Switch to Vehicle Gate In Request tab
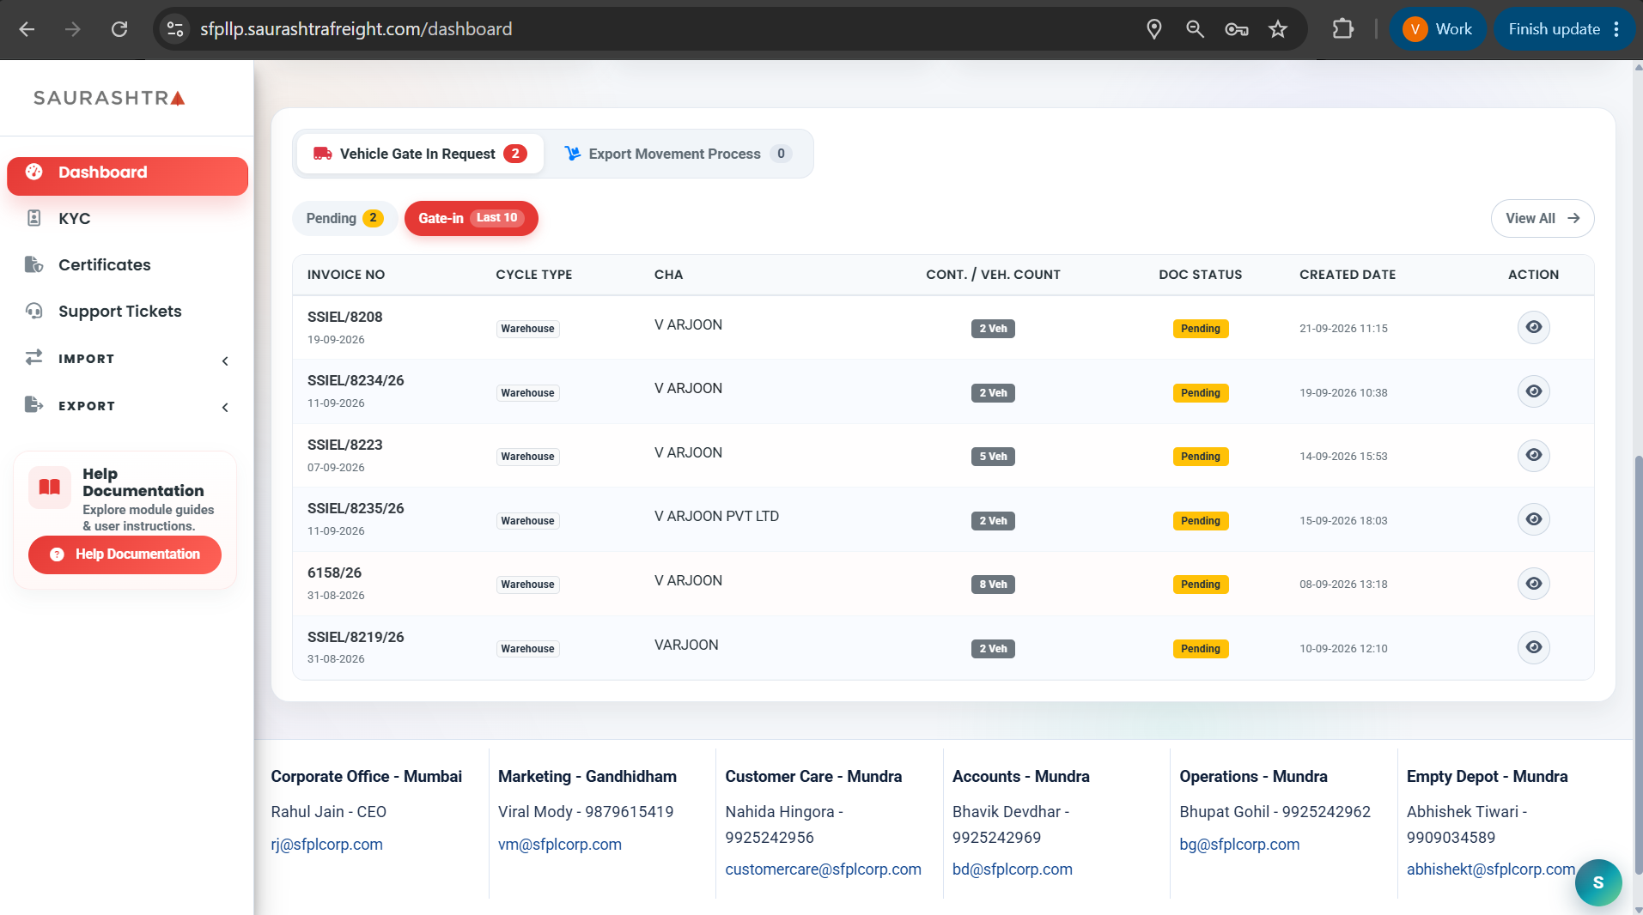This screenshot has height=915, width=1643. (x=419, y=154)
